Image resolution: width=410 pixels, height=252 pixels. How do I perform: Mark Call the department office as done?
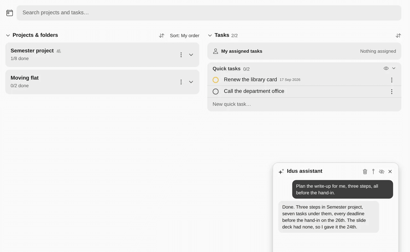point(216,91)
